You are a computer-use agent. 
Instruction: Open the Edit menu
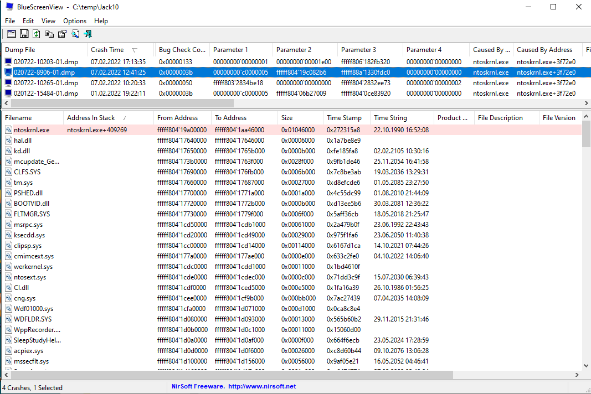pos(28,21)
